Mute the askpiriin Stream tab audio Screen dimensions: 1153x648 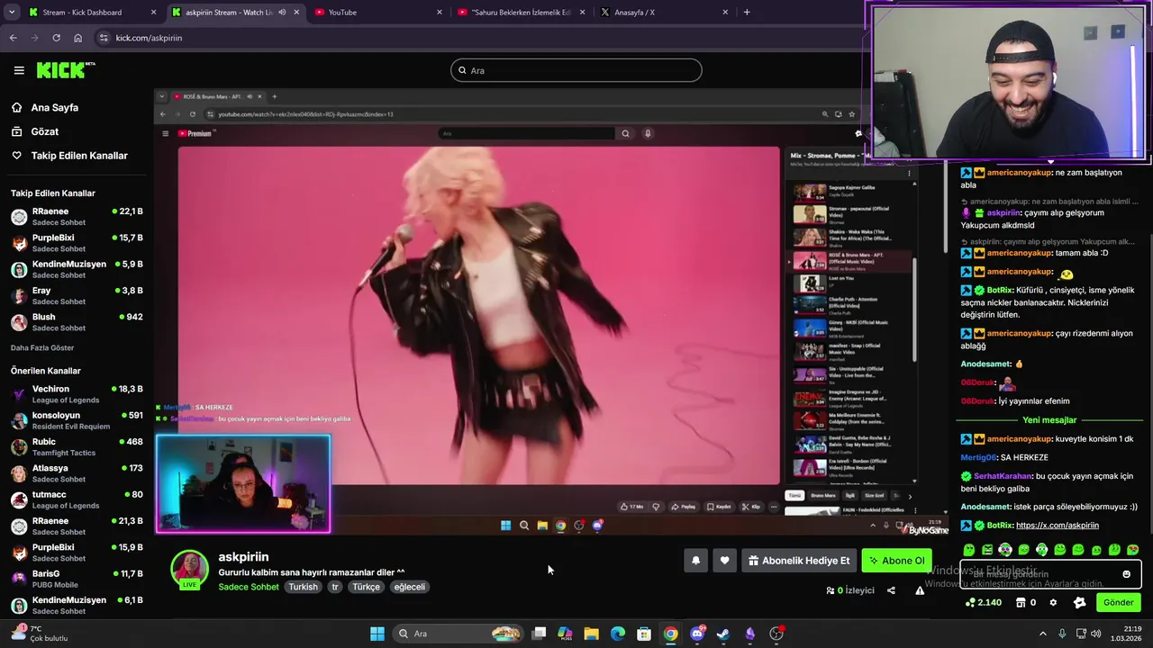(282, 13)
